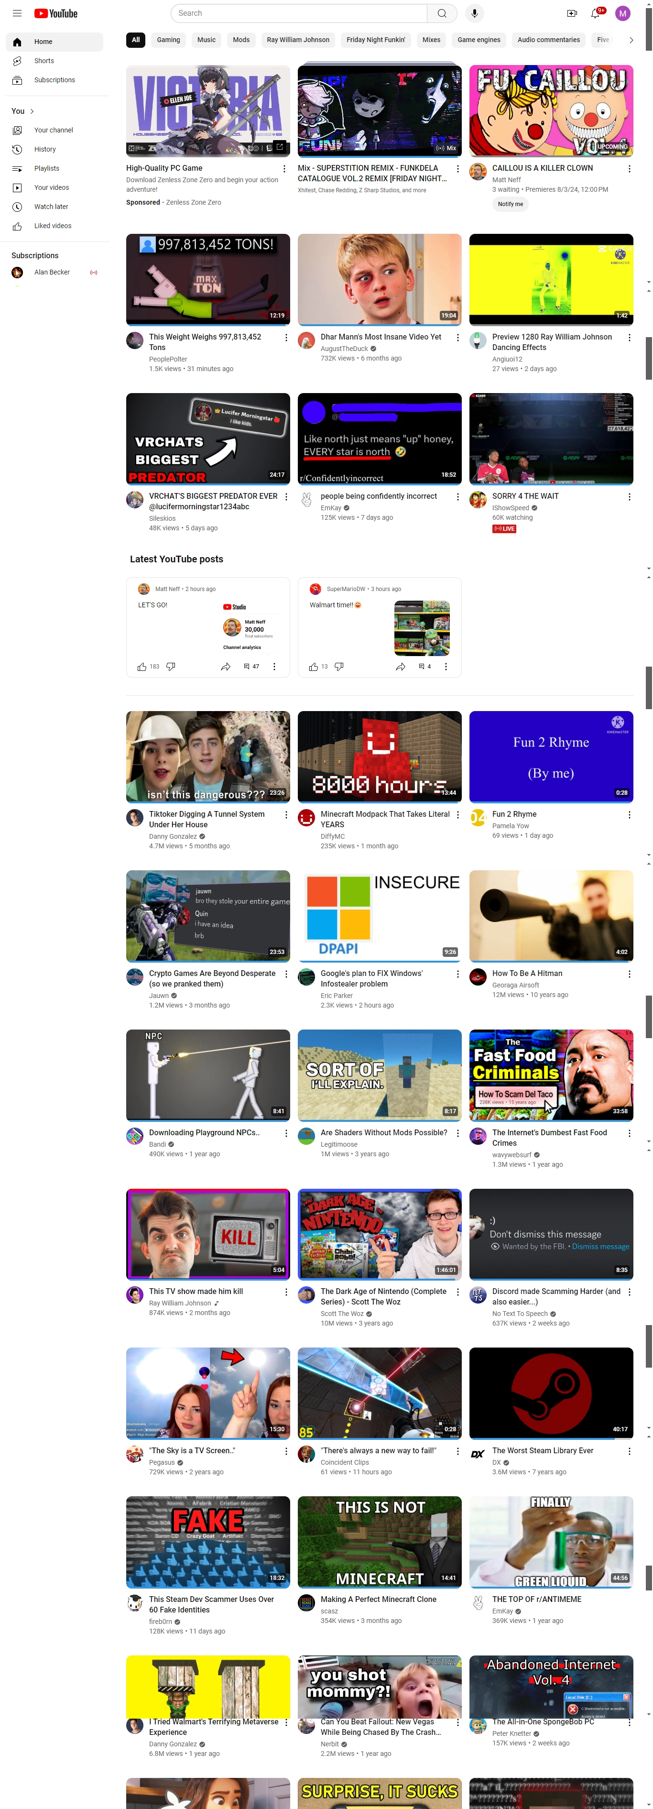Select the Gaming chip

point(169,40)
